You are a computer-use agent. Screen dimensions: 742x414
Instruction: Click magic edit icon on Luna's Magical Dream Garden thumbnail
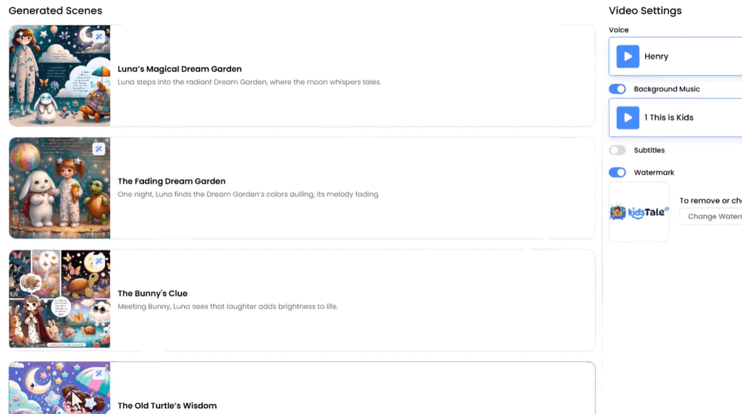click(99, 36)
